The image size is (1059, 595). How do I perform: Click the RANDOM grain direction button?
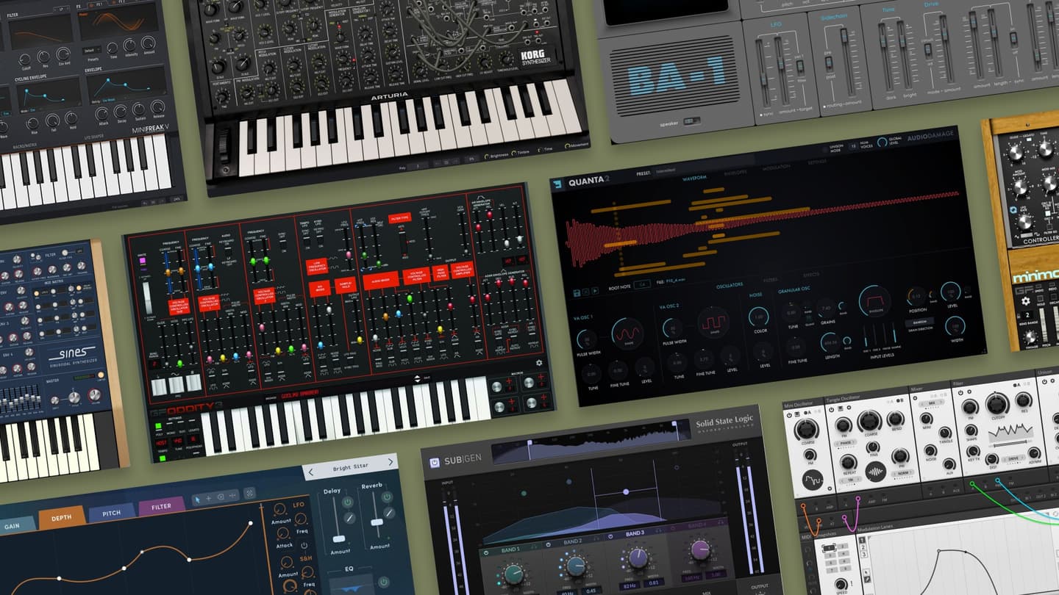[x=920, y=321]
